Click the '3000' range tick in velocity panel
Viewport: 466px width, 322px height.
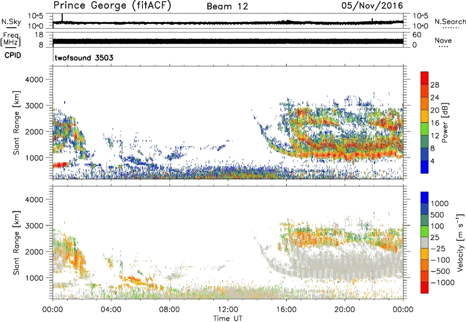click(x=34, y=226)
